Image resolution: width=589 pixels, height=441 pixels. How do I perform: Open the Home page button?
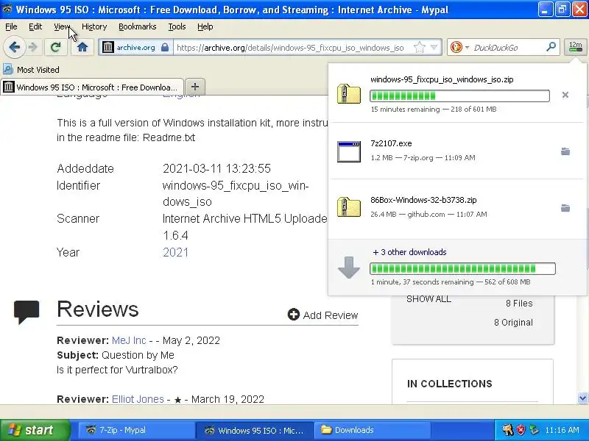click(82, 47)
